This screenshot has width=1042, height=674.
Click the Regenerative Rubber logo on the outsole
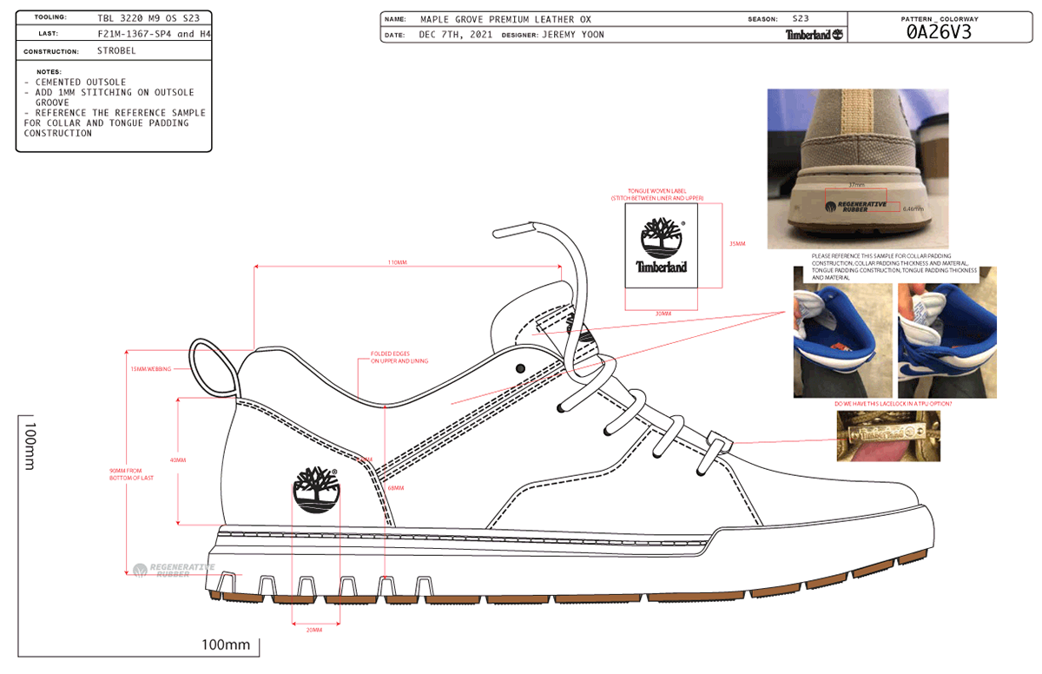coord(175,570)
